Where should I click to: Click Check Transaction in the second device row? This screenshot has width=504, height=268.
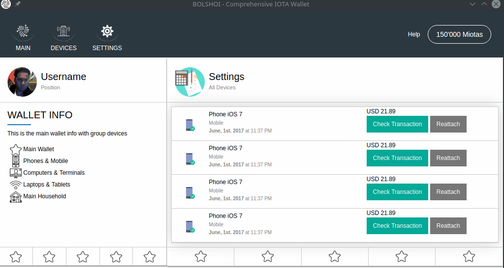(397, 158)
